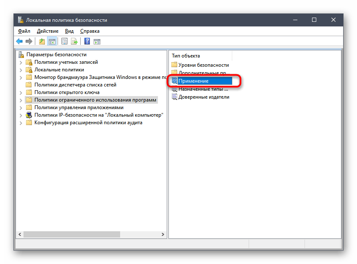
Task: Expand Политики открытого ключа node
Action: point(21,92)
